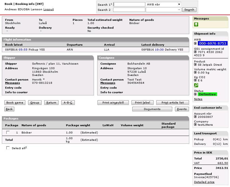Click Pickup distance 0(41) km
This screenshot has width=230, height=187.
click(x=220, y=139)
